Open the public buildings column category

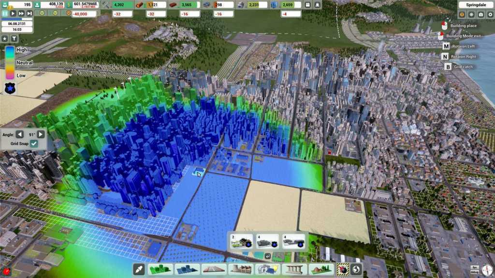point(294,269)
